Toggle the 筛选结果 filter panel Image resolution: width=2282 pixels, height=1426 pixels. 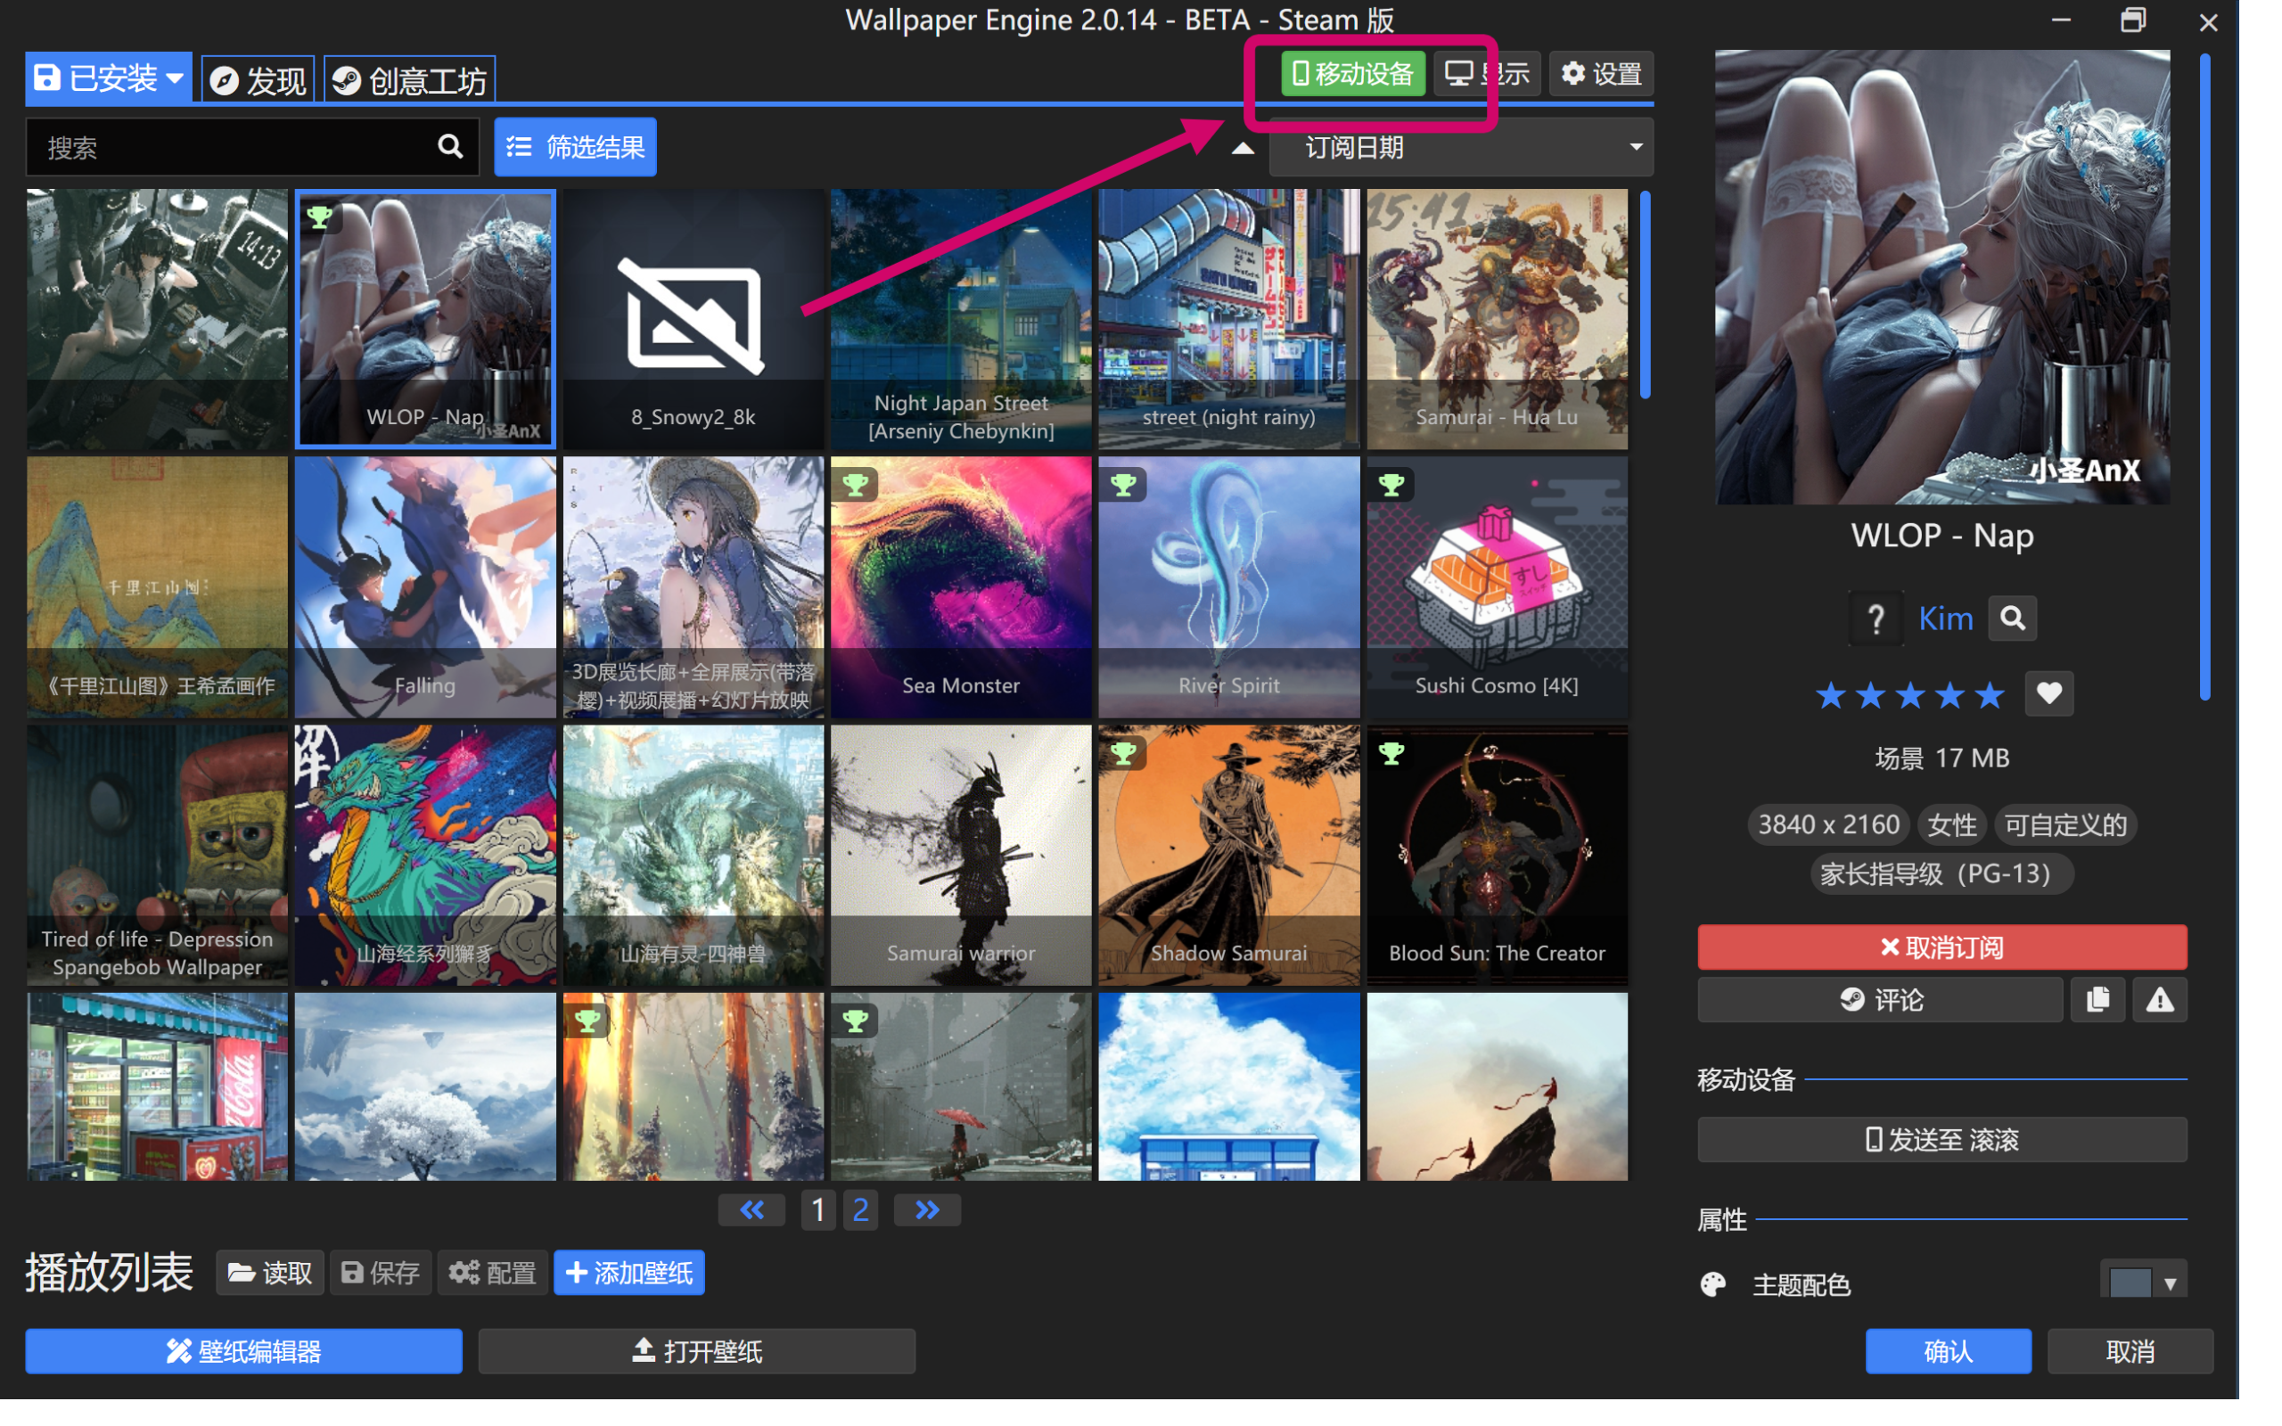point(575,147)
